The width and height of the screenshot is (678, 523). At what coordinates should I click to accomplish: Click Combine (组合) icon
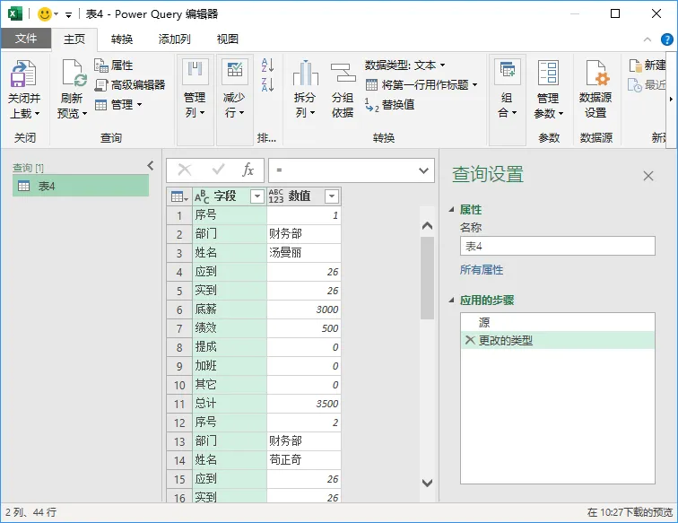click(x=508, y=72)
